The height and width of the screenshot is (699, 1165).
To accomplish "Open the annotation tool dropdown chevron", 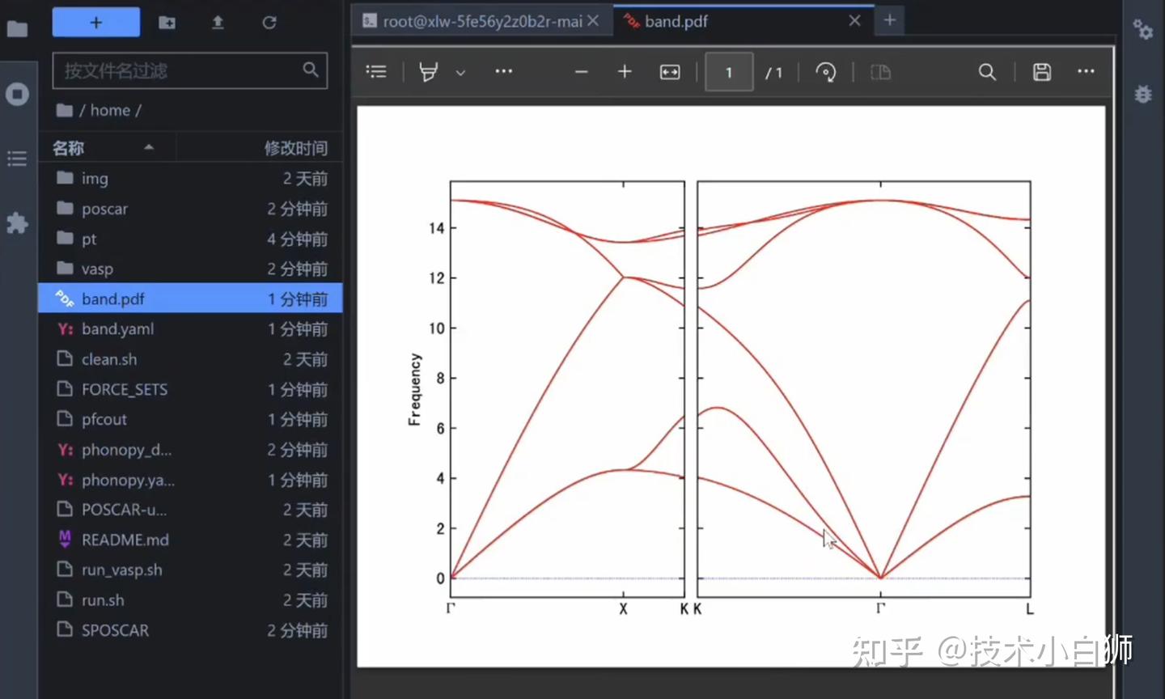I will coord(460,73).
